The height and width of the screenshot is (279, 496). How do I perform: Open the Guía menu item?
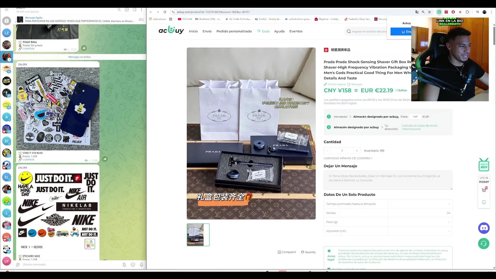(x=263, y=31)
